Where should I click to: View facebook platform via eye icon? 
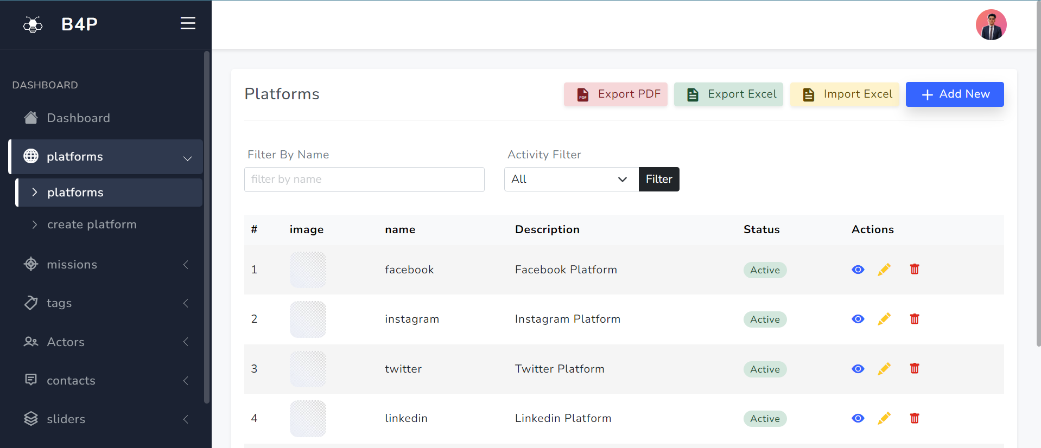click(858, 270)
